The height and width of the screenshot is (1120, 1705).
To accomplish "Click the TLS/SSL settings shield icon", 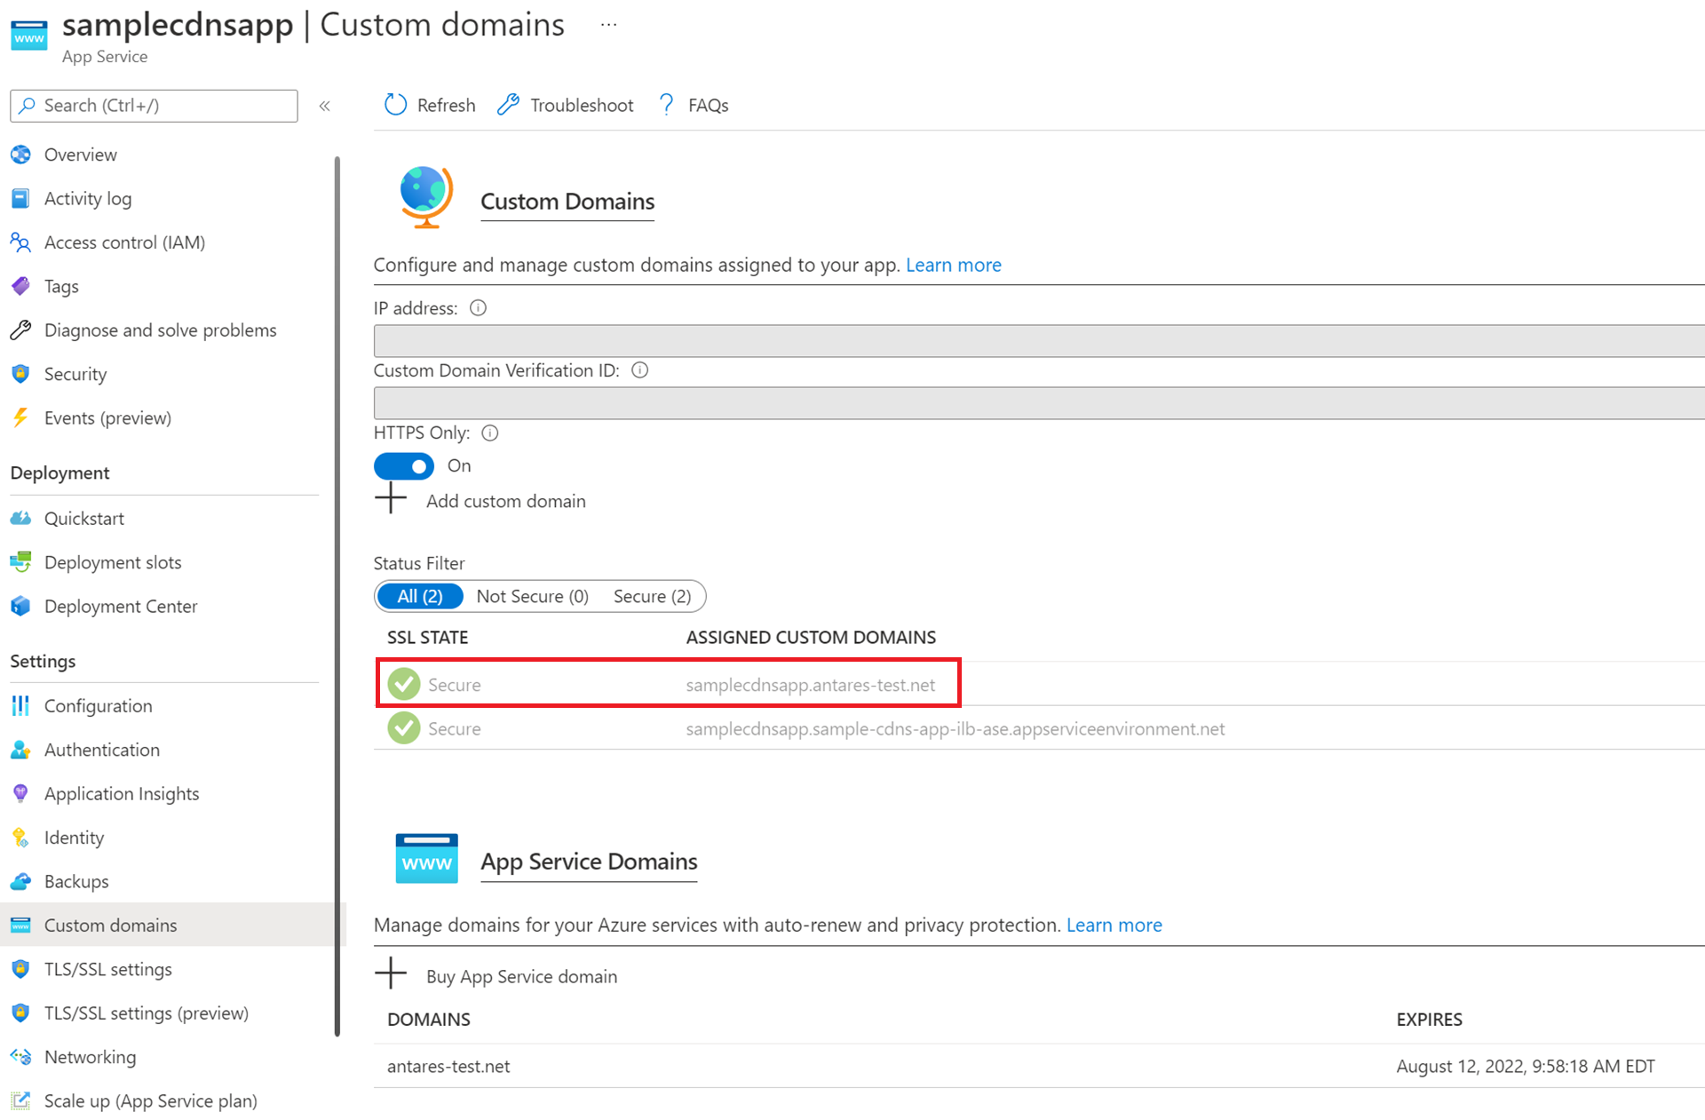I will [20, 969].
